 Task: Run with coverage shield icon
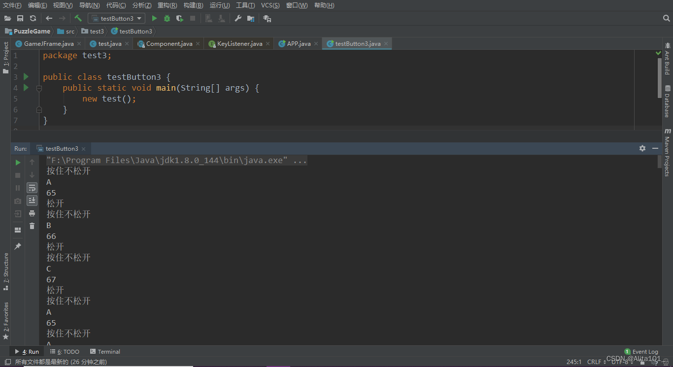pyautogui.click(x=180, y=18)
